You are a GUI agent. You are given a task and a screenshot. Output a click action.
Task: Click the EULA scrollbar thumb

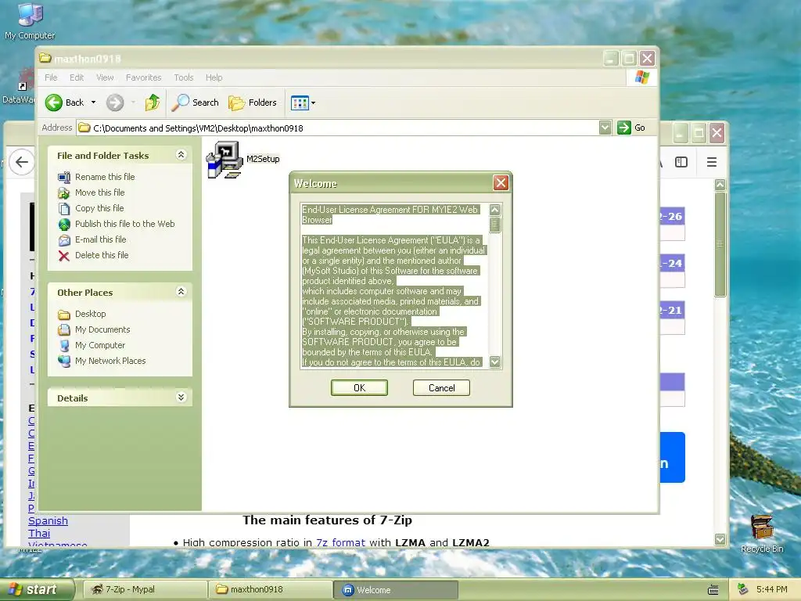494,225
